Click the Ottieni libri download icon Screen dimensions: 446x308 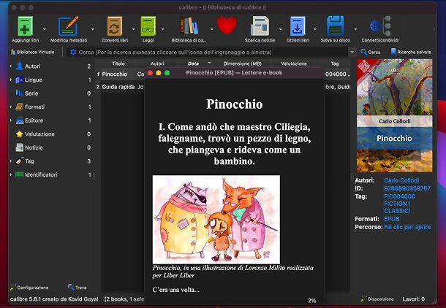point(298,26)
